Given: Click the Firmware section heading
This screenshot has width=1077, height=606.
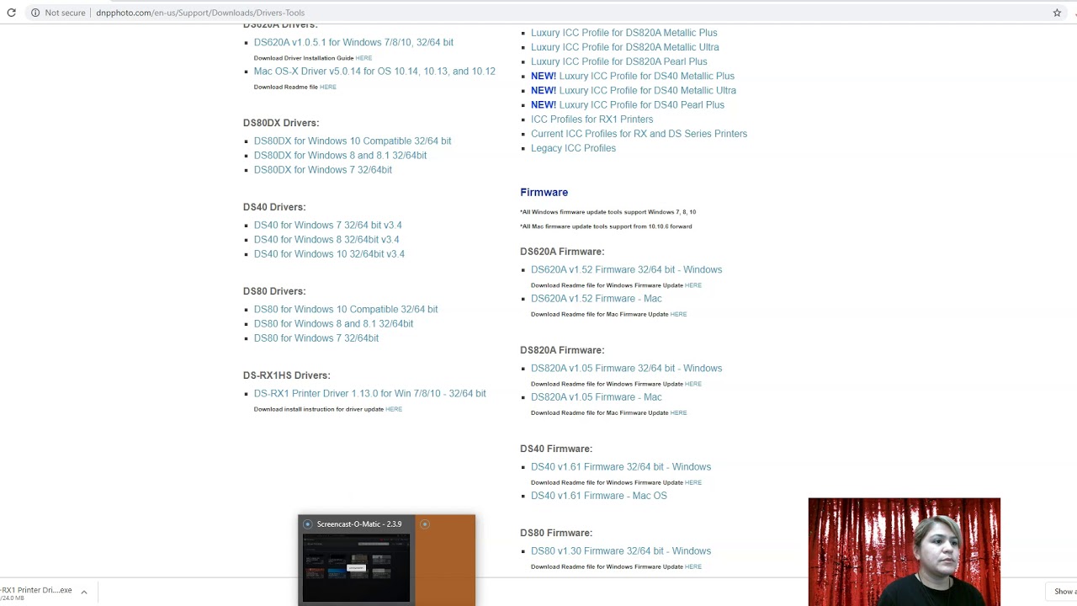Looking at the screenshot, I should pyautogui.click(x=544, y=192).
